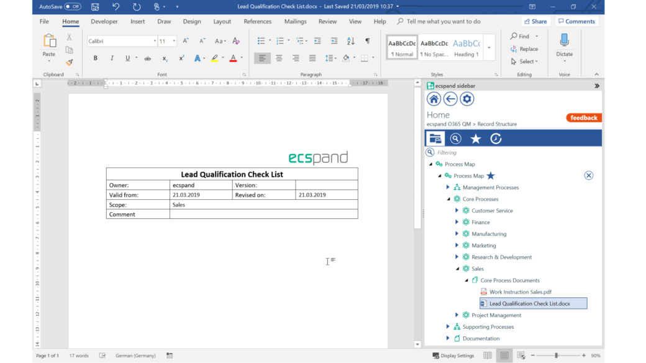
Task: Toggle Show paragraph marks icon
Action: click(x=368, y=41)
